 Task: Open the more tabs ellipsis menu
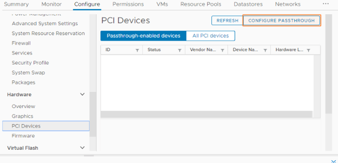tap(325, 4)
